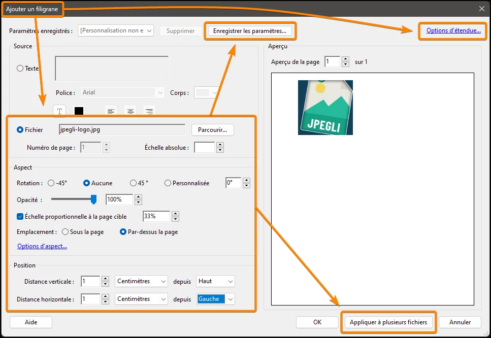Open the black text color swatch
The width and height of the screenshot is (491, 338).
[x=79, y=111]
